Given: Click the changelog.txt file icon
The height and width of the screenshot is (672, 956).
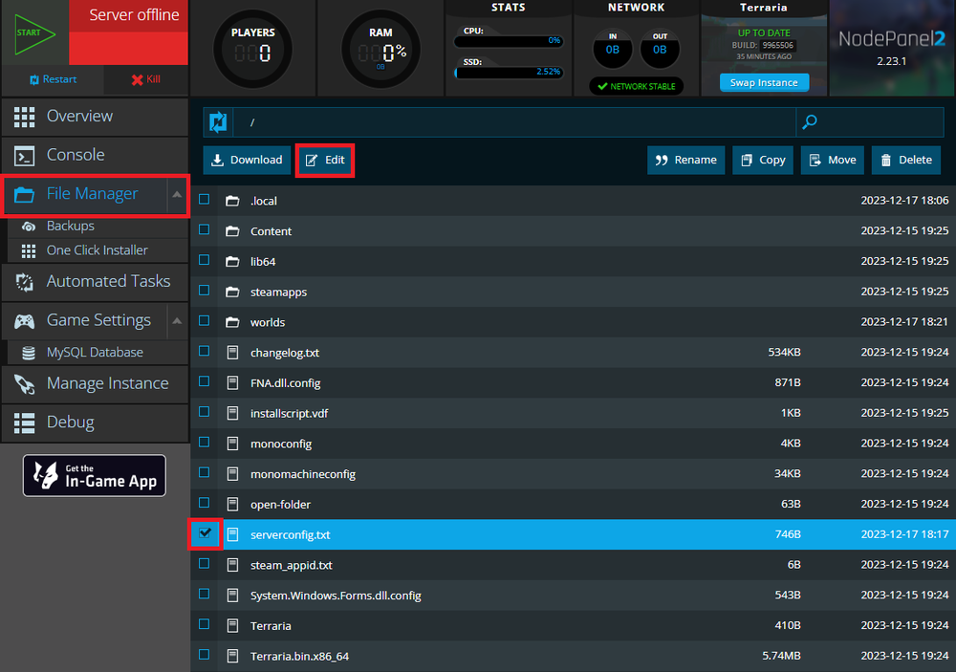Looking at the screenshot, I should click(231, 353).
